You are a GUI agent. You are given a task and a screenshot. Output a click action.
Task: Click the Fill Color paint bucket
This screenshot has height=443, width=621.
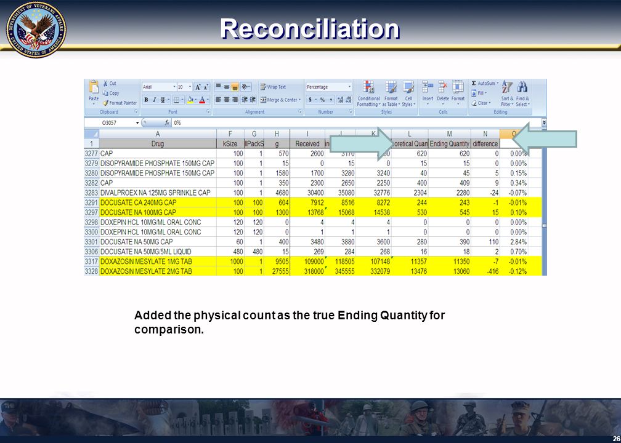(x=190, y=100)
